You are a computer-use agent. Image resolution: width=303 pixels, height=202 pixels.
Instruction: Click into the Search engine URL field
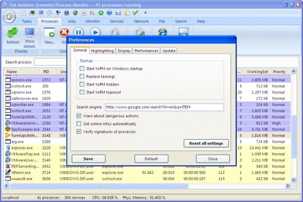[x=165, y=107]
